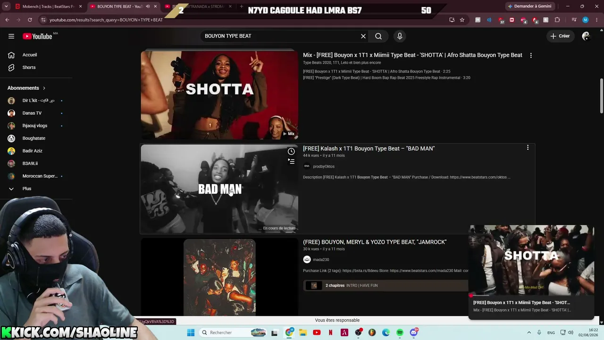Open the YouTube account avatar menu
The image size is (604, 340).
(x=586, y=36)
